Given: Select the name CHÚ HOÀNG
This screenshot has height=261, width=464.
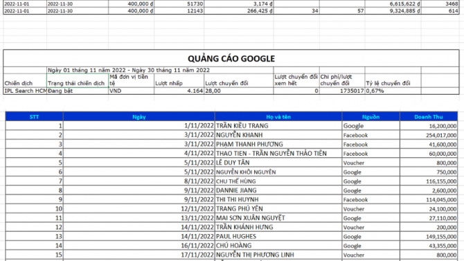Looking at the screenshot, I should 278,246.
